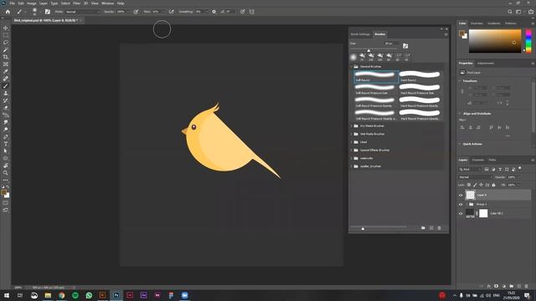Expand the Wet Media Brushes folder
Screen dimensions: 536x301
pos(352,134)
